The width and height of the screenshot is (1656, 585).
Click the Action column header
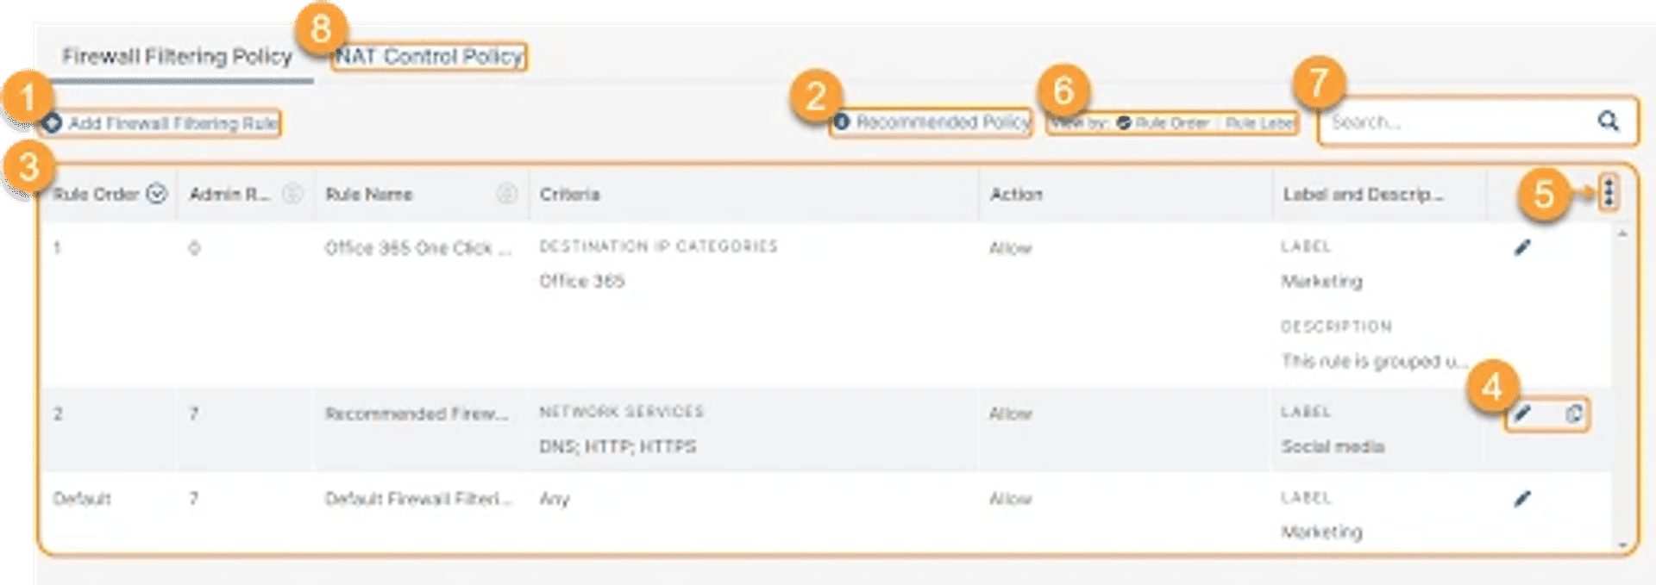coord(1016,194)
